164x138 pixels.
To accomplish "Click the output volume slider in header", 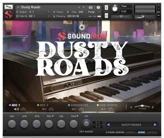I will [x=145, y=17].
